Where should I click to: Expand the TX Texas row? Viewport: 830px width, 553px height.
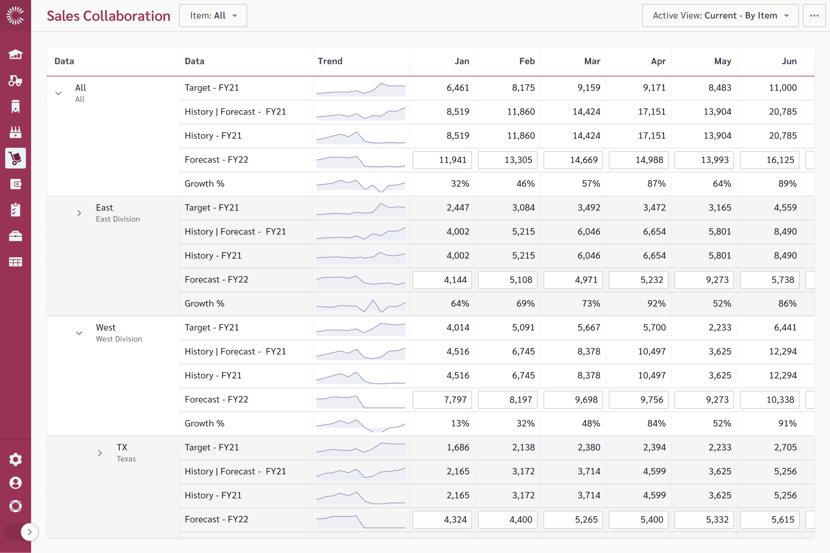click(x=100, y=453)
